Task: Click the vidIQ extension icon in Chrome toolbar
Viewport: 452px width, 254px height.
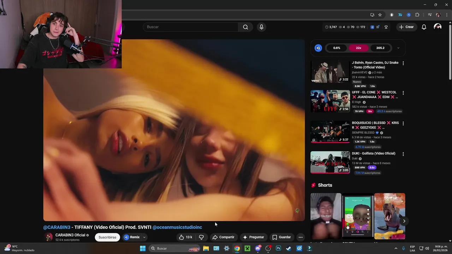Action: 409,15
